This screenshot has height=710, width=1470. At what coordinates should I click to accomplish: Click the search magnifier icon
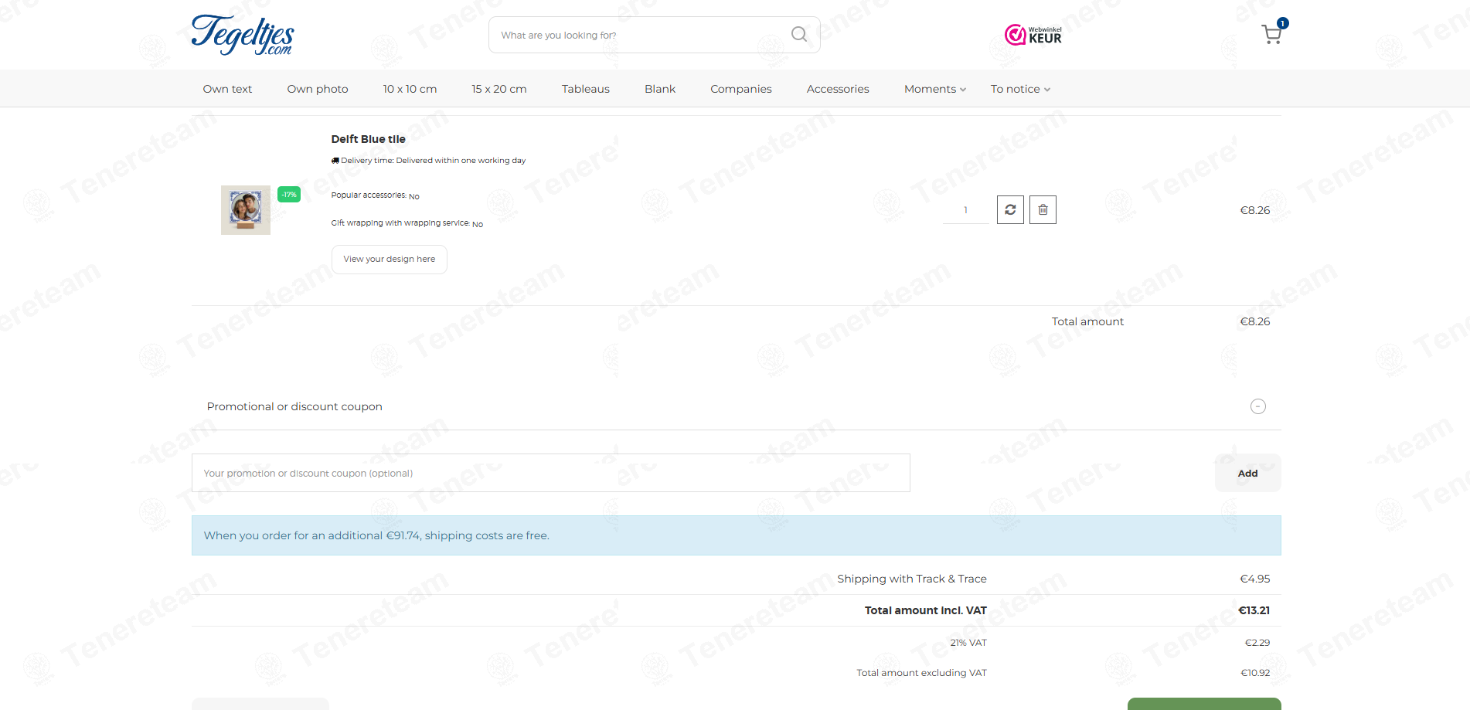799,34
